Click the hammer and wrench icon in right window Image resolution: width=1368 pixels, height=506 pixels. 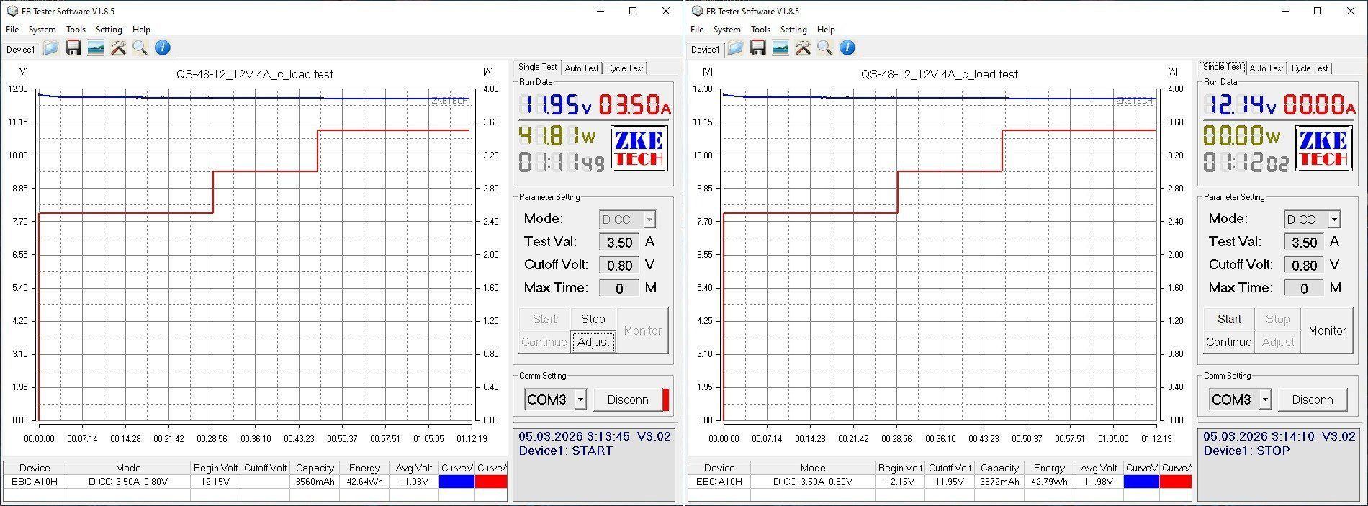pyautogui.click(x=803, y=48)
